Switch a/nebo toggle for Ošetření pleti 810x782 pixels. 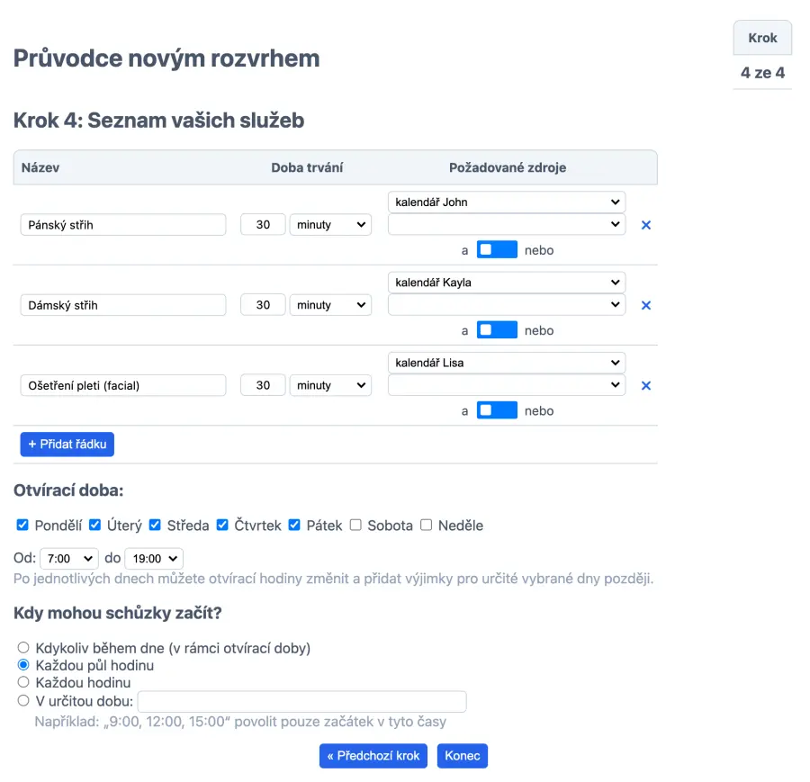497,410
